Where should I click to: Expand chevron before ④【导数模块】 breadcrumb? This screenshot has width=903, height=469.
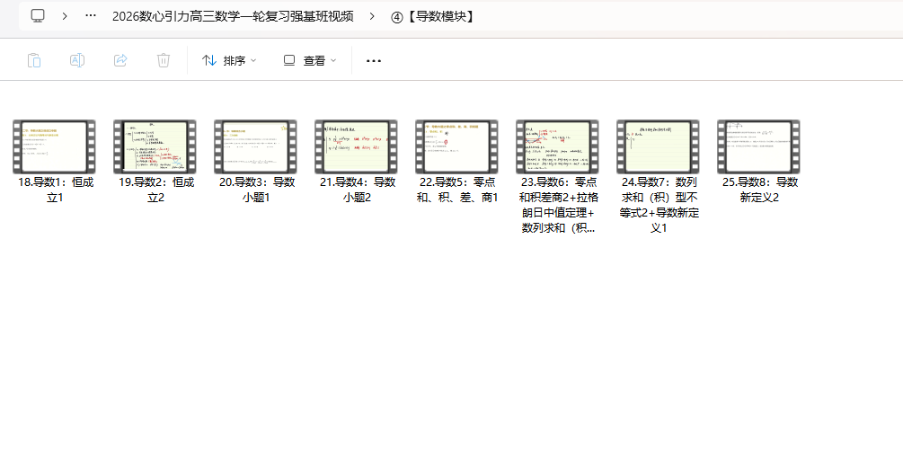372,16
